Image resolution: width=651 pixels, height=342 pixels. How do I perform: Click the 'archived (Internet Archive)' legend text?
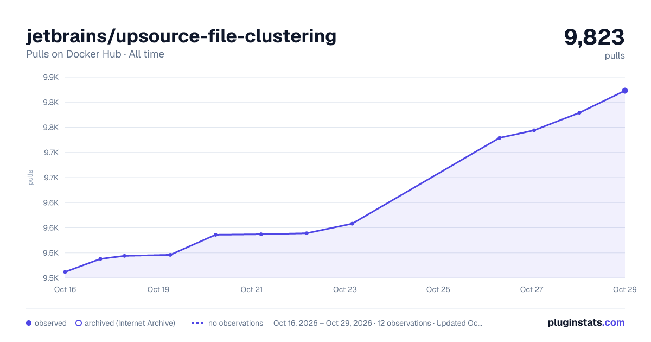[130, 323]
